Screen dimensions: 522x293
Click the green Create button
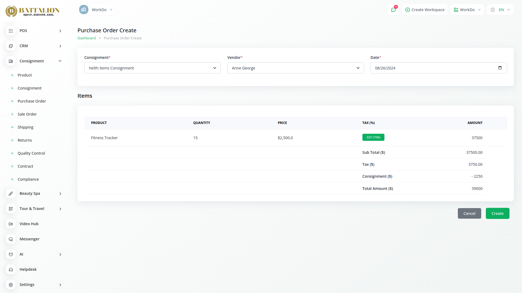pyautogui.click(x=497, y=214)
